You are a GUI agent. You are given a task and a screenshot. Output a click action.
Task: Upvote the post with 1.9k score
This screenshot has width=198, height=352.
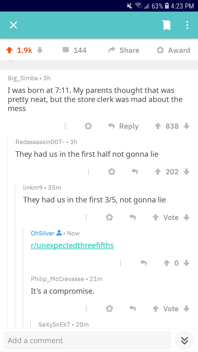pos(10,50)
